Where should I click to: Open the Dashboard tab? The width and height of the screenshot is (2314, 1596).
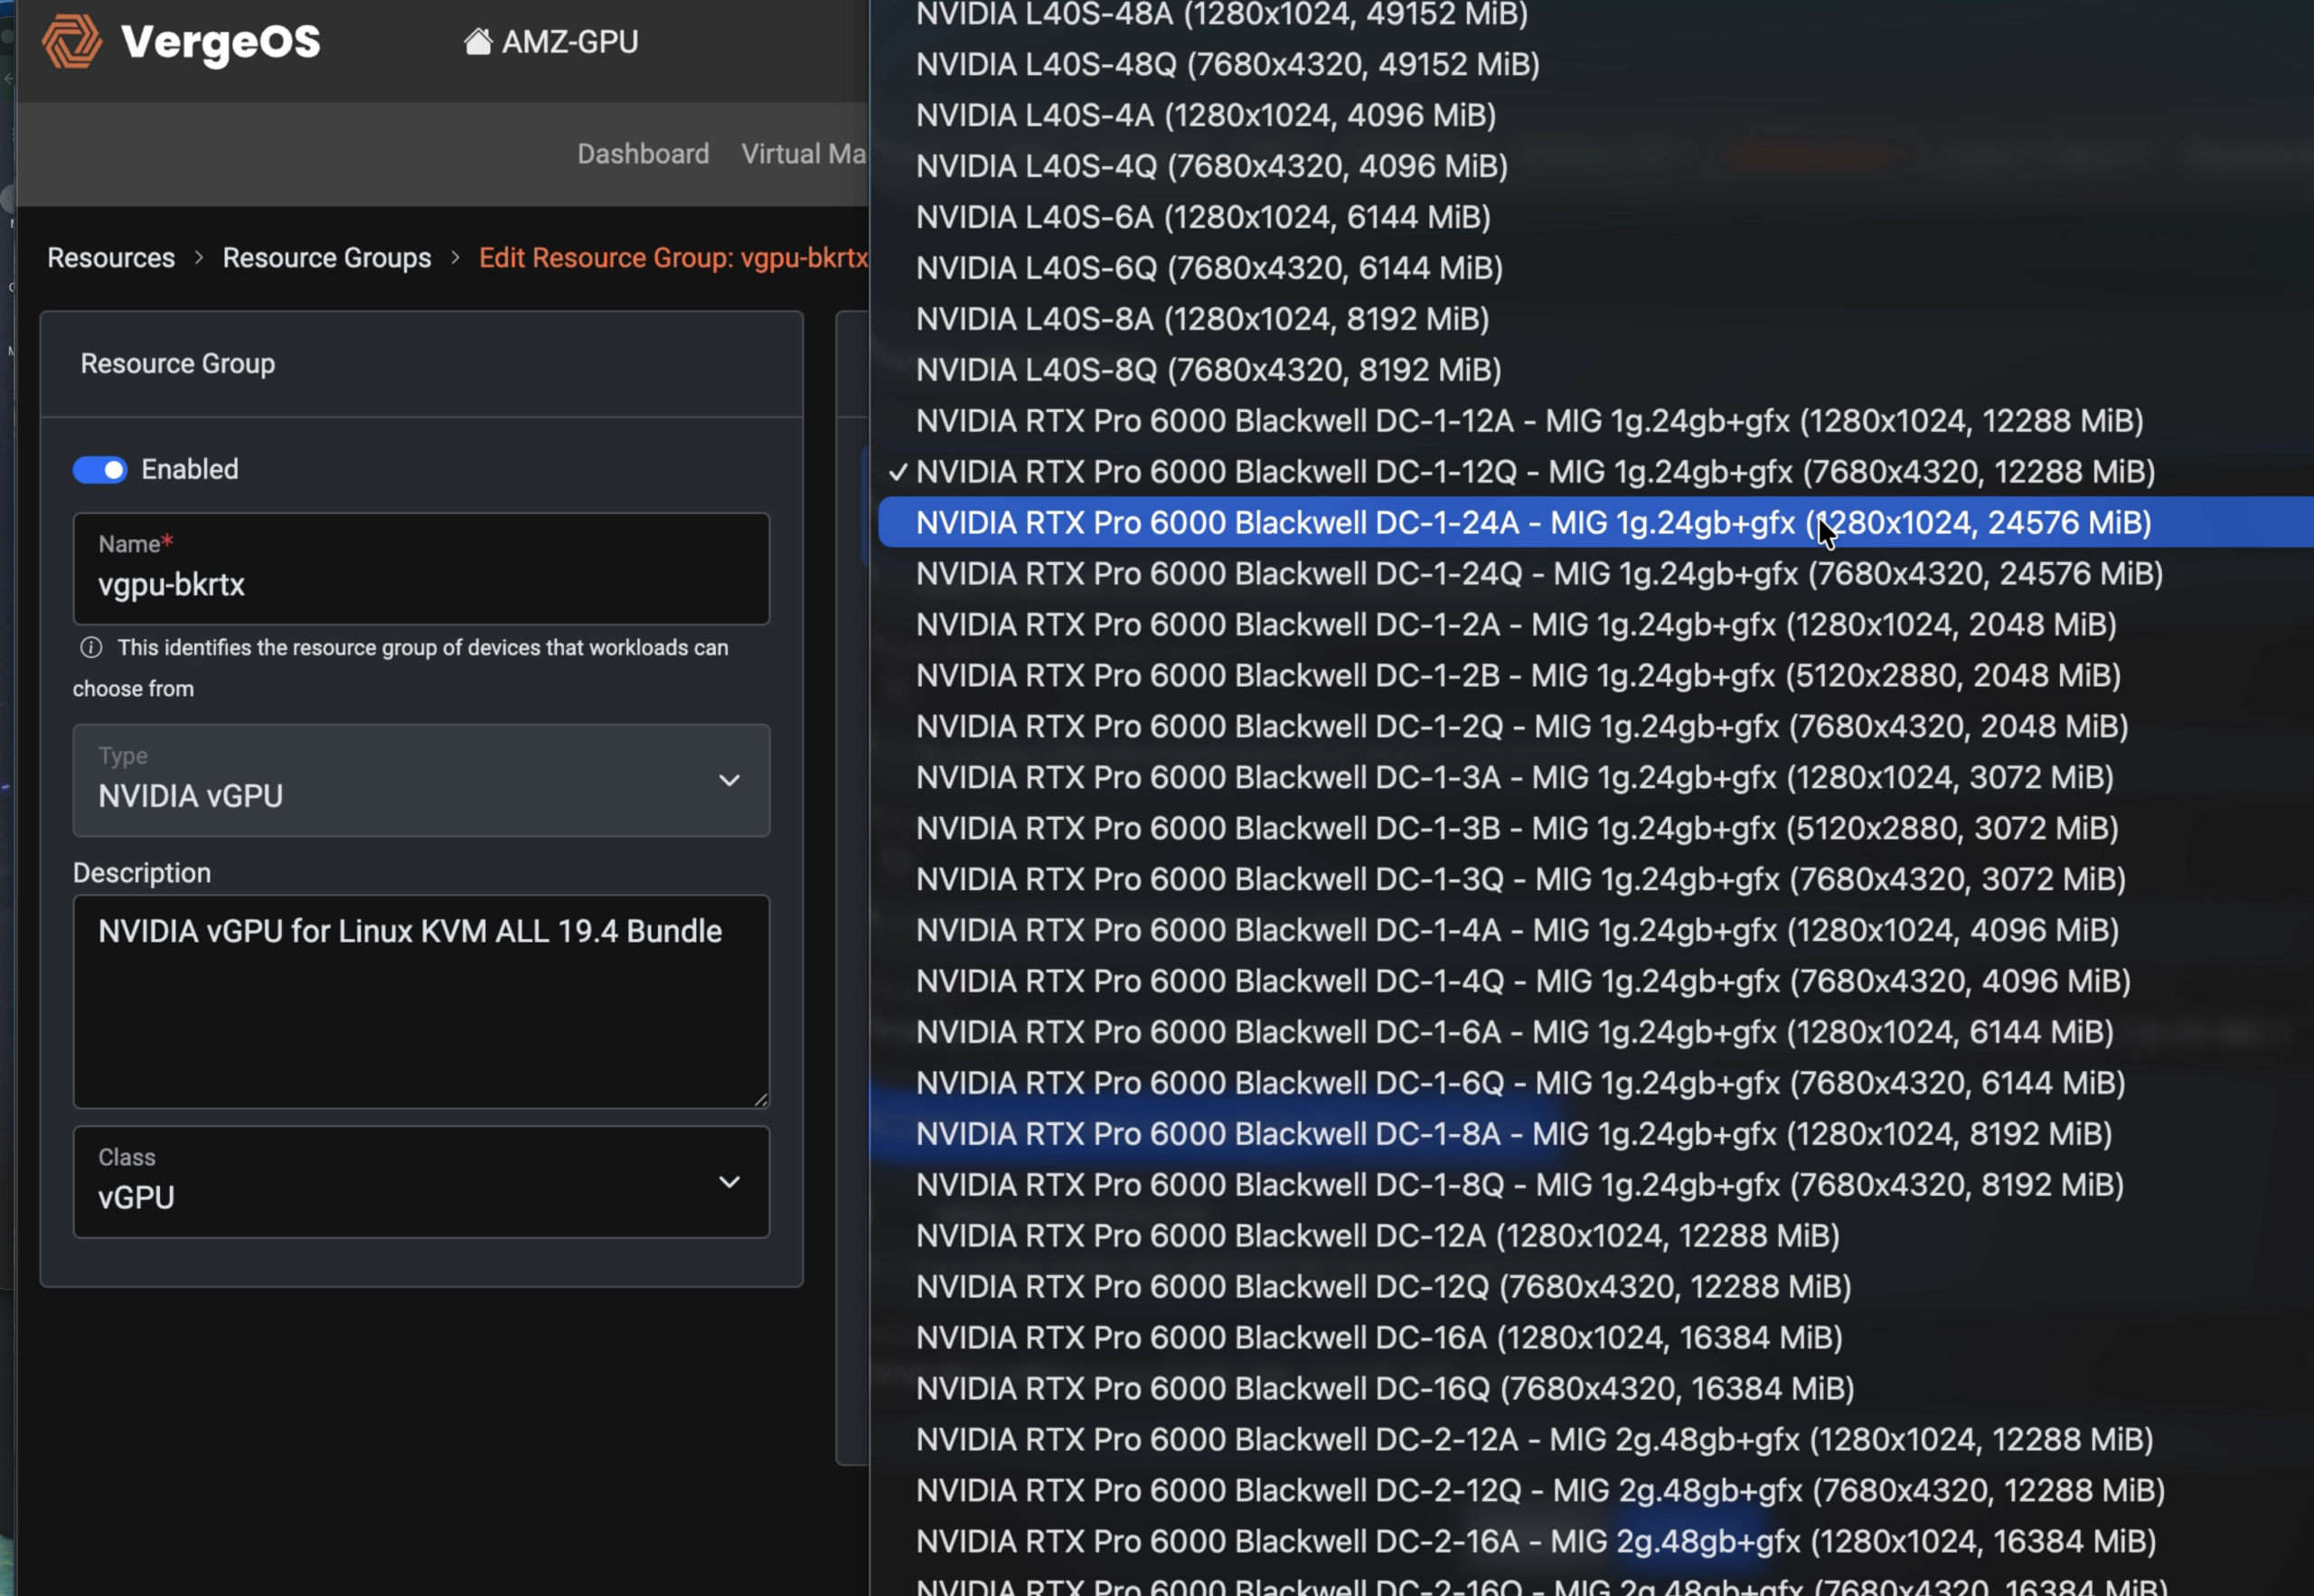pyautogui.click(x=642, y=154)
